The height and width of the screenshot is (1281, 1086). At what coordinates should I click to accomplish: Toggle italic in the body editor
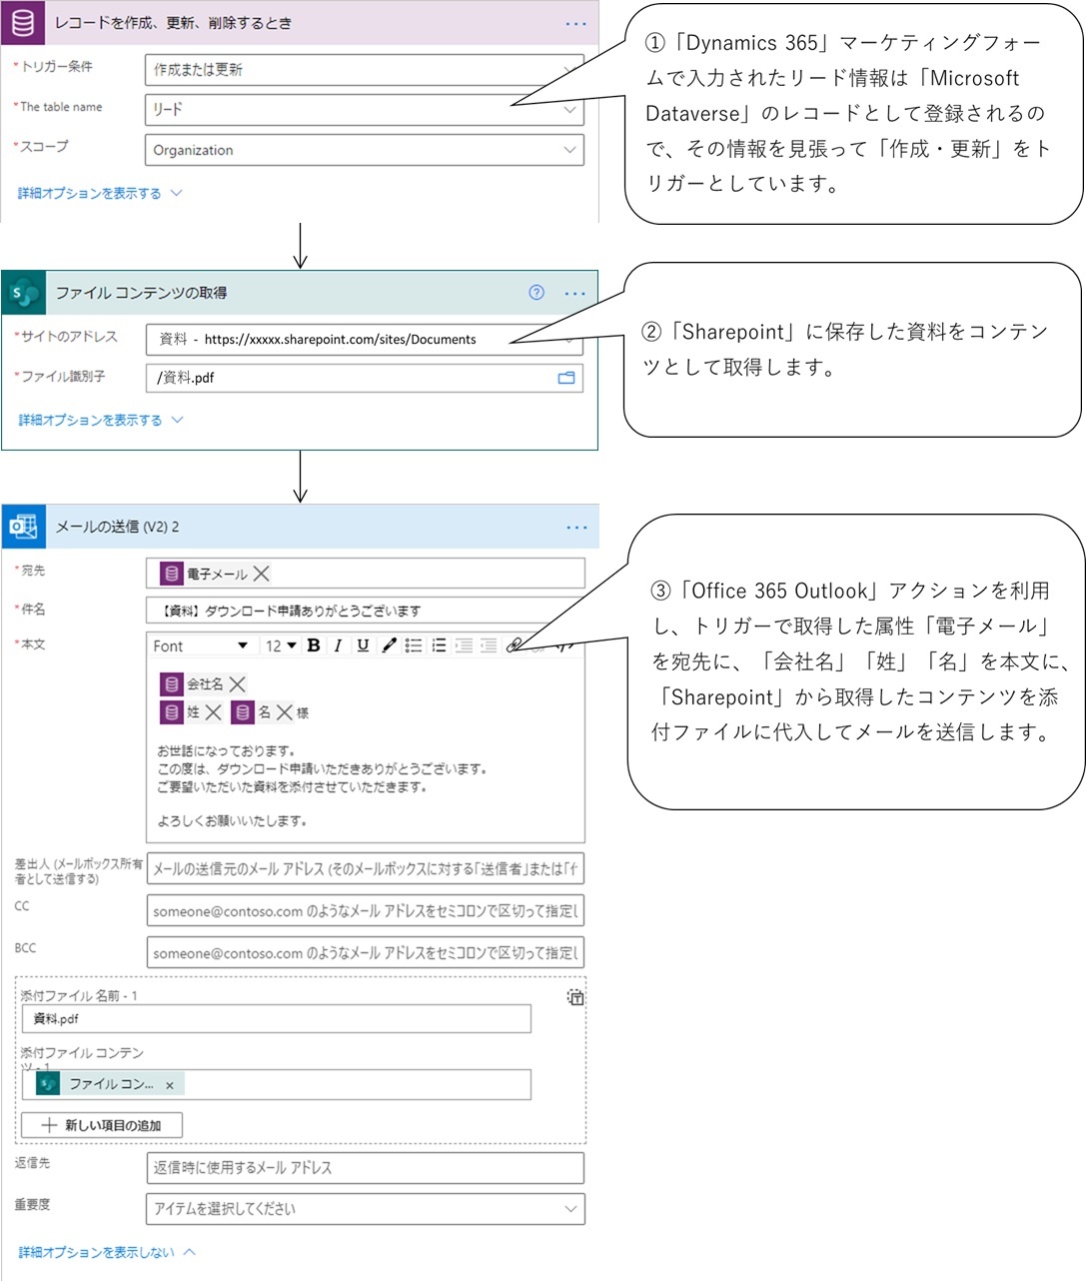(x=338, y=645)
